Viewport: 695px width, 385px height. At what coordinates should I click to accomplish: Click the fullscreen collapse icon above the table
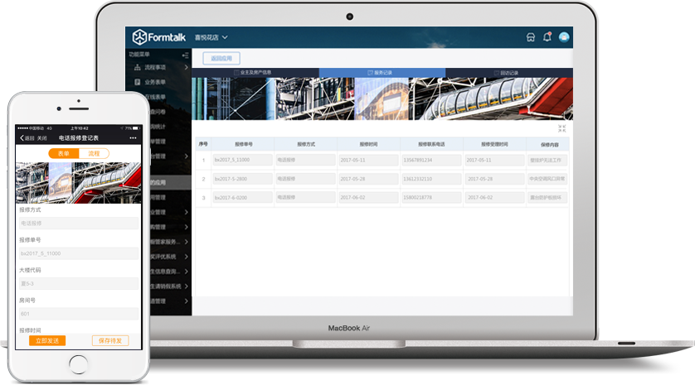coord(561,128)
